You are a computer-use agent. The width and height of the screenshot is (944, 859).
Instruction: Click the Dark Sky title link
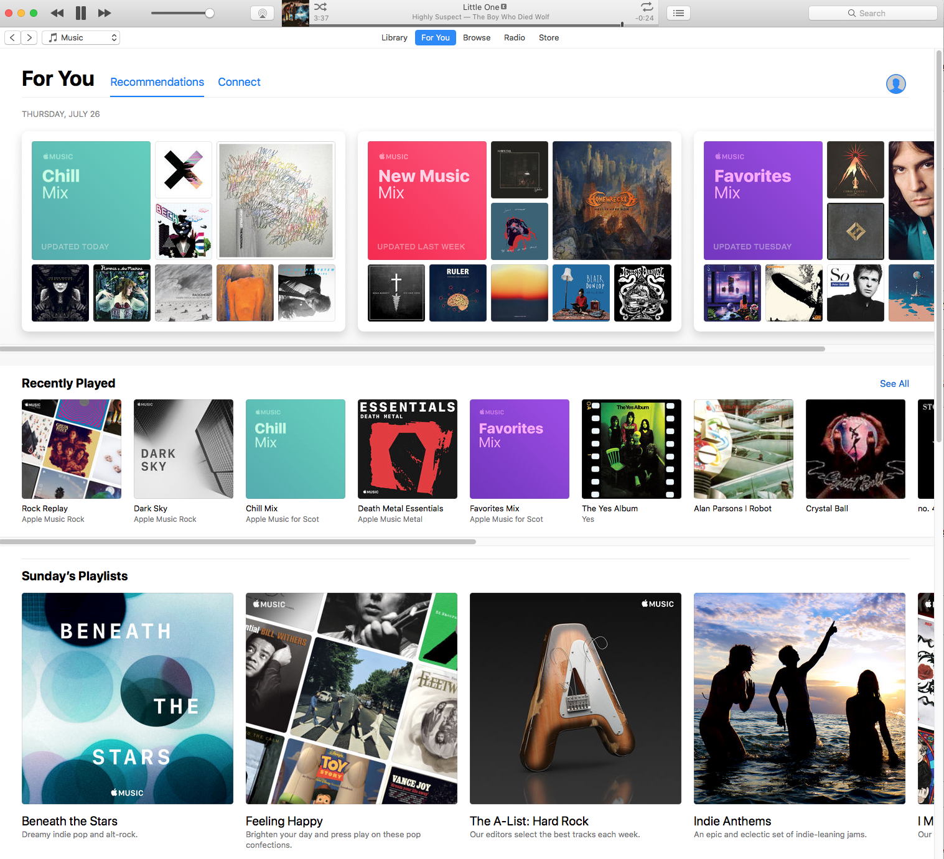pyautogui.click(x=151, y=509)
